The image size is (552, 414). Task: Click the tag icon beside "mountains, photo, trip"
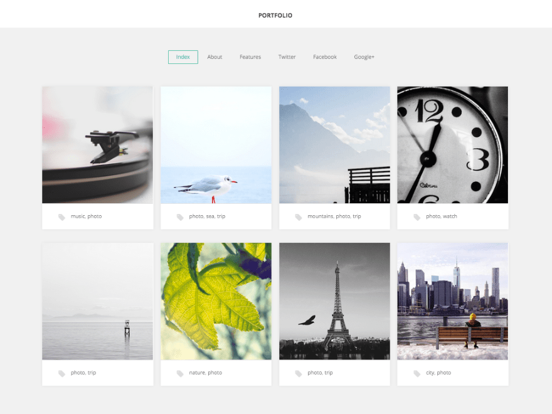[x=298, y=216]
